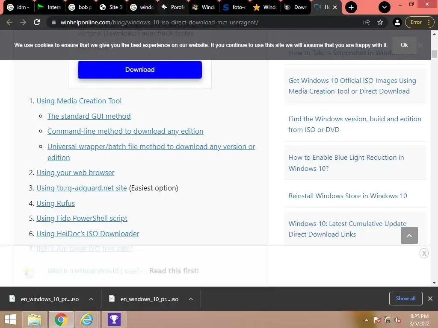Image resolution: width=438 pixels, height=328 pixels.
Task: Open a new tab with plus button
Action: (351, 7)
